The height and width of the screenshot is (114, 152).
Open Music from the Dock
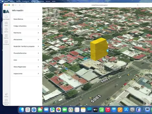108,110
